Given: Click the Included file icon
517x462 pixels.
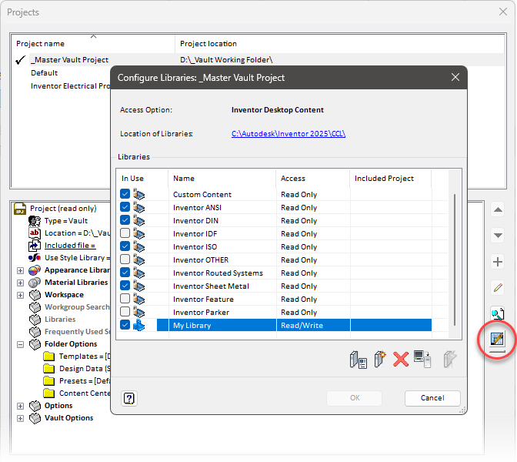Looking at the screenshot, I should tap(35, 246).
